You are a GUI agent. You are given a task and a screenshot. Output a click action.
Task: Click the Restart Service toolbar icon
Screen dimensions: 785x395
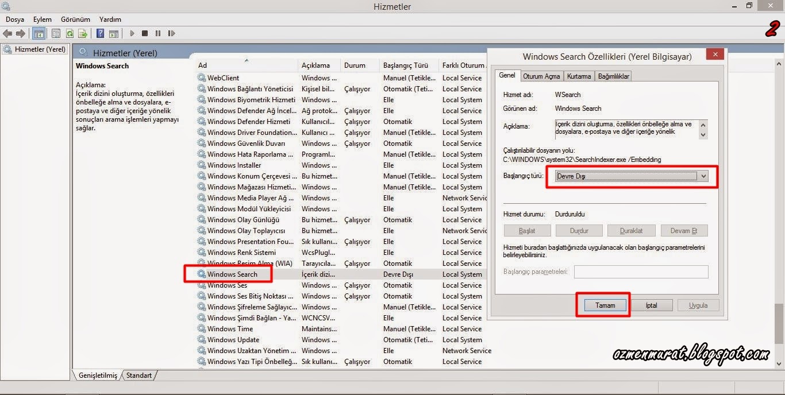pyautogui.click(x=171, y=33)
